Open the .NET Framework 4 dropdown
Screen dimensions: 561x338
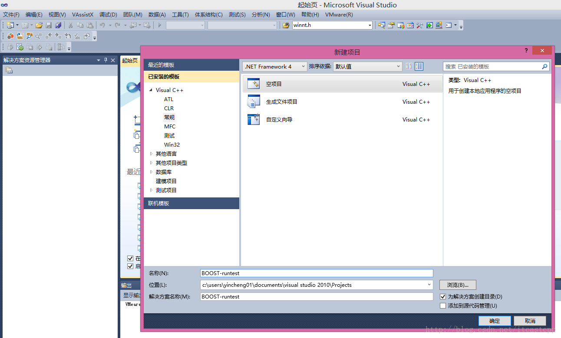(x=275, y=66)
